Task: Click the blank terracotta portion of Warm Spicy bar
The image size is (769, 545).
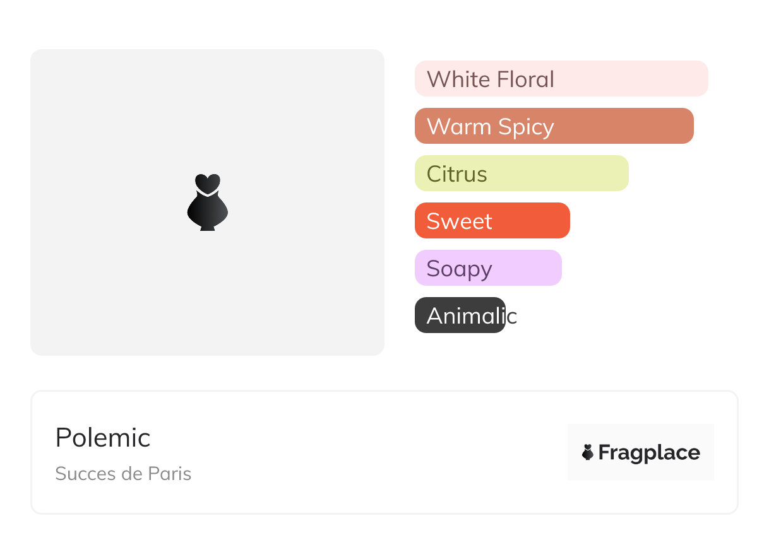Action: pos(625,126)
